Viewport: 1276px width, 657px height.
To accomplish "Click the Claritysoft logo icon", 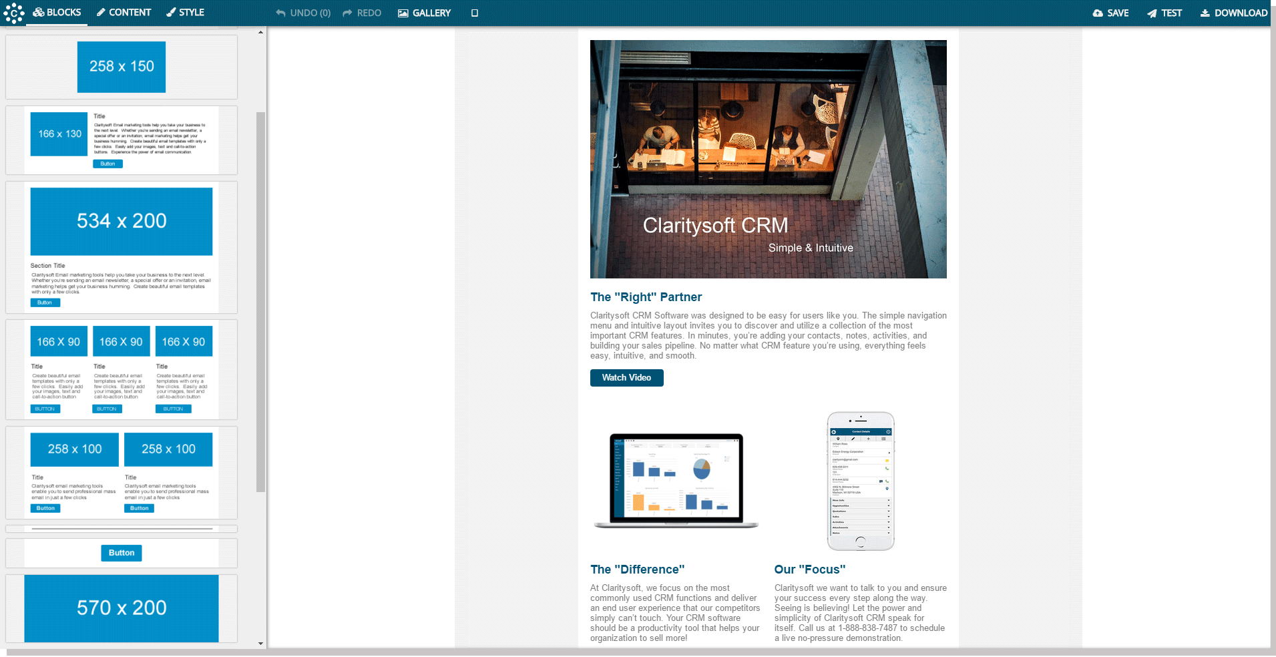I will pyautogui.click(x=13, y=13).
